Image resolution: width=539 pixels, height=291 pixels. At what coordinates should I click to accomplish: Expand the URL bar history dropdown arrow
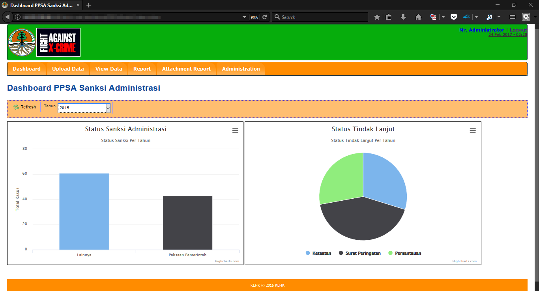coord(245,17)
